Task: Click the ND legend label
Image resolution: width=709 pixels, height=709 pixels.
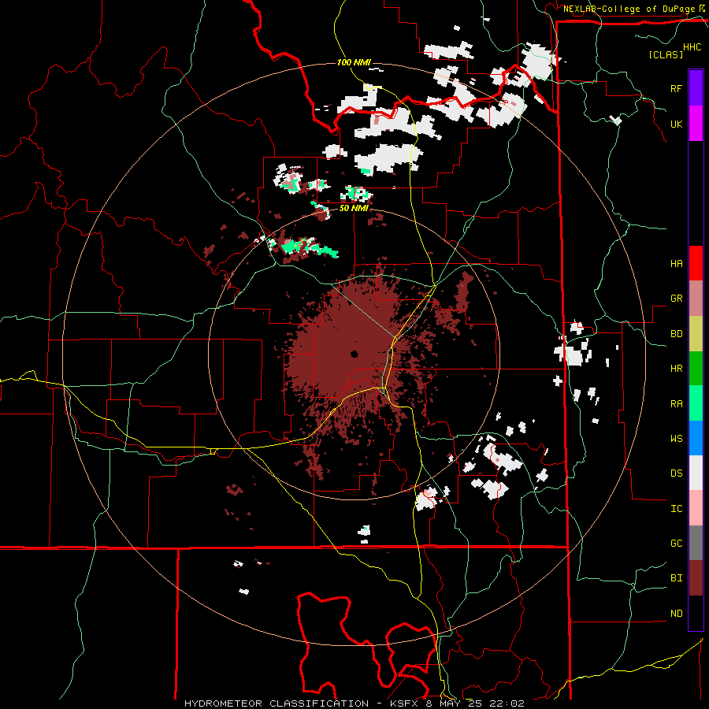Action: (676, 614)
